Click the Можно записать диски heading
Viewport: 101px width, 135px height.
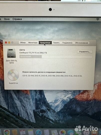click(x=44, y=72)
